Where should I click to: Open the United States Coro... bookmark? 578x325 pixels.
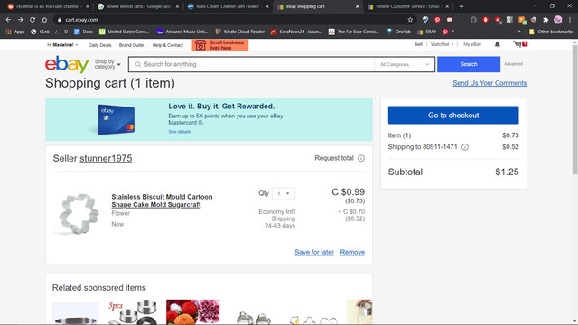pos(124,32)
